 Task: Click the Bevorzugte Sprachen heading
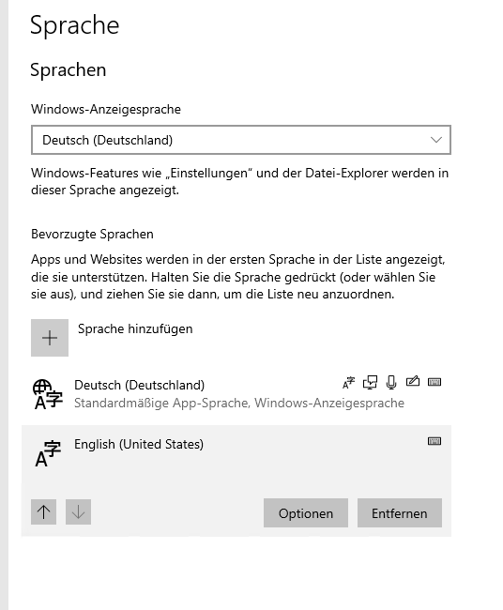(92, 235)
